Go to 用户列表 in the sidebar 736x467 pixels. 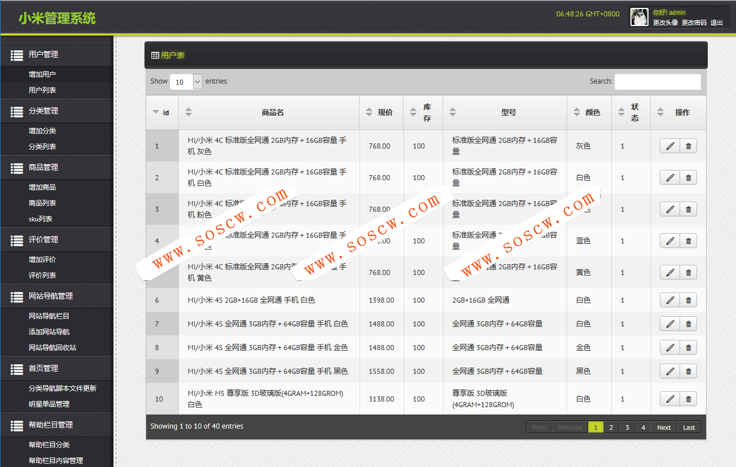point(42,90)
